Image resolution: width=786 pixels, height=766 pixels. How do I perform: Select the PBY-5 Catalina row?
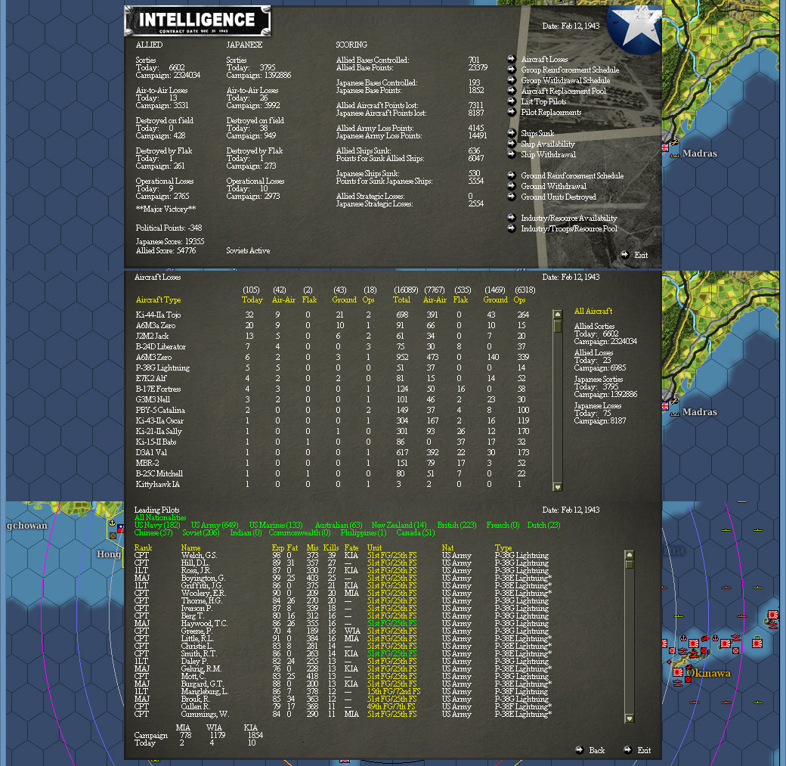333,410
